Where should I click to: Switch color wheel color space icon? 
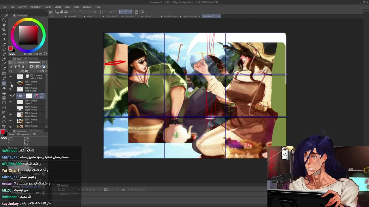[x=45, y=54]
